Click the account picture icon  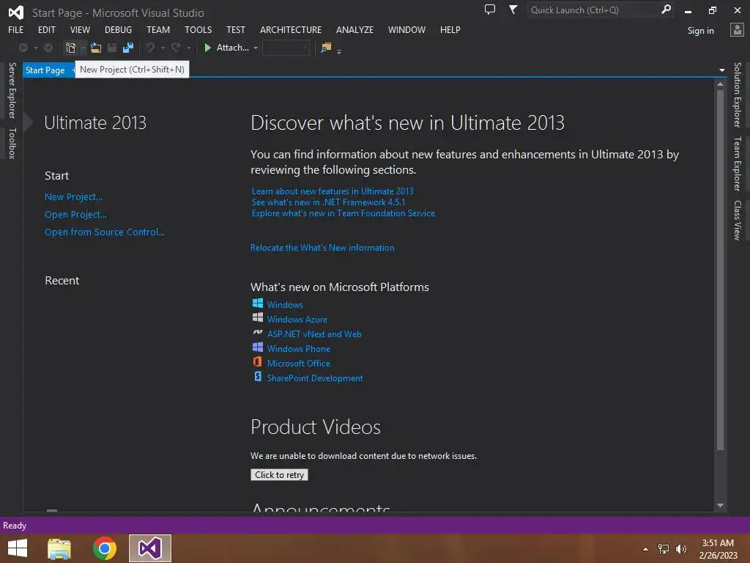[x=737, y=30]
